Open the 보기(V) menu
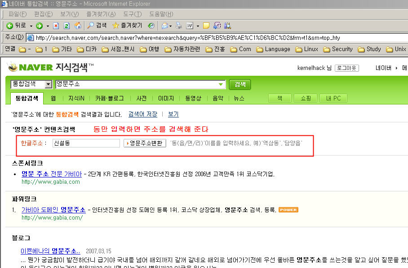 [70, 14]
